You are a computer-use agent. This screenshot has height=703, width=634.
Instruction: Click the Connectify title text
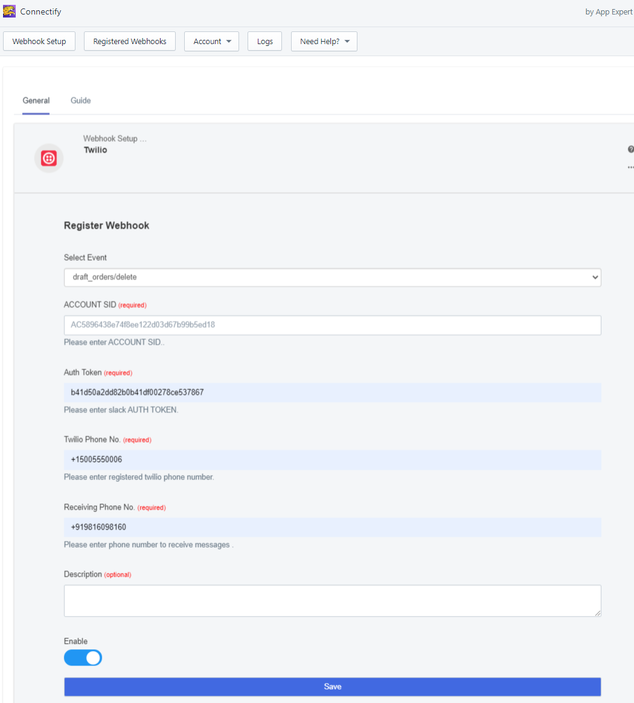point(40,11)
